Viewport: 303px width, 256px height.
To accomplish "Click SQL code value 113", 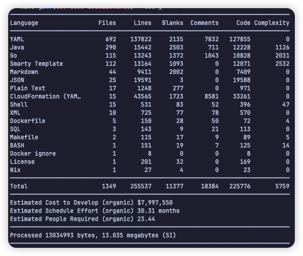I will pyautogui.click(x=245, y=129).
